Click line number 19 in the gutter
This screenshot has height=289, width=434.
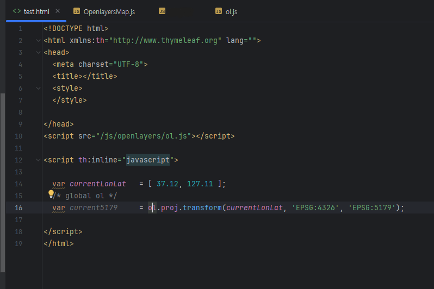pyautogui.click(x=18, y=244)
